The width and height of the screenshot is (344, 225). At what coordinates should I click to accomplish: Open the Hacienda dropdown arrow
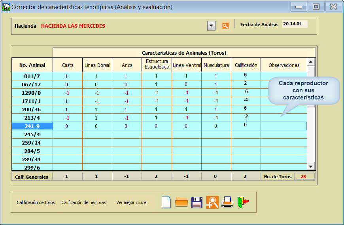212,26
